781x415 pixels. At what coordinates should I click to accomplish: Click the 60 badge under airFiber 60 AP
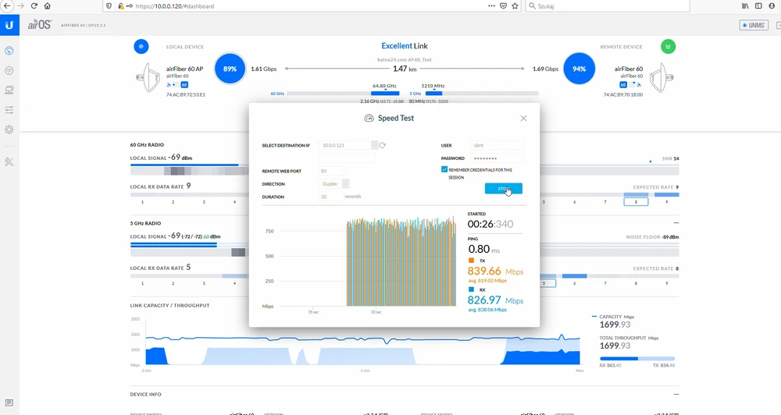point(184,85)
